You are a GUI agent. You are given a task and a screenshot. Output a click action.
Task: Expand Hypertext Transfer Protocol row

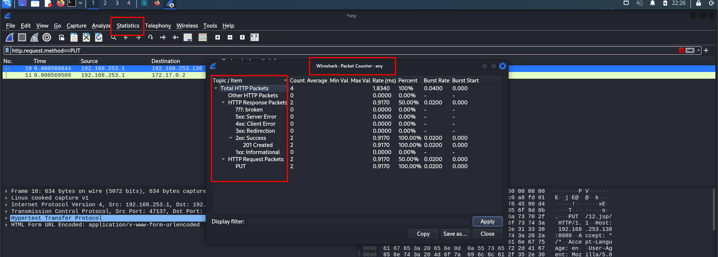point(6,218)
